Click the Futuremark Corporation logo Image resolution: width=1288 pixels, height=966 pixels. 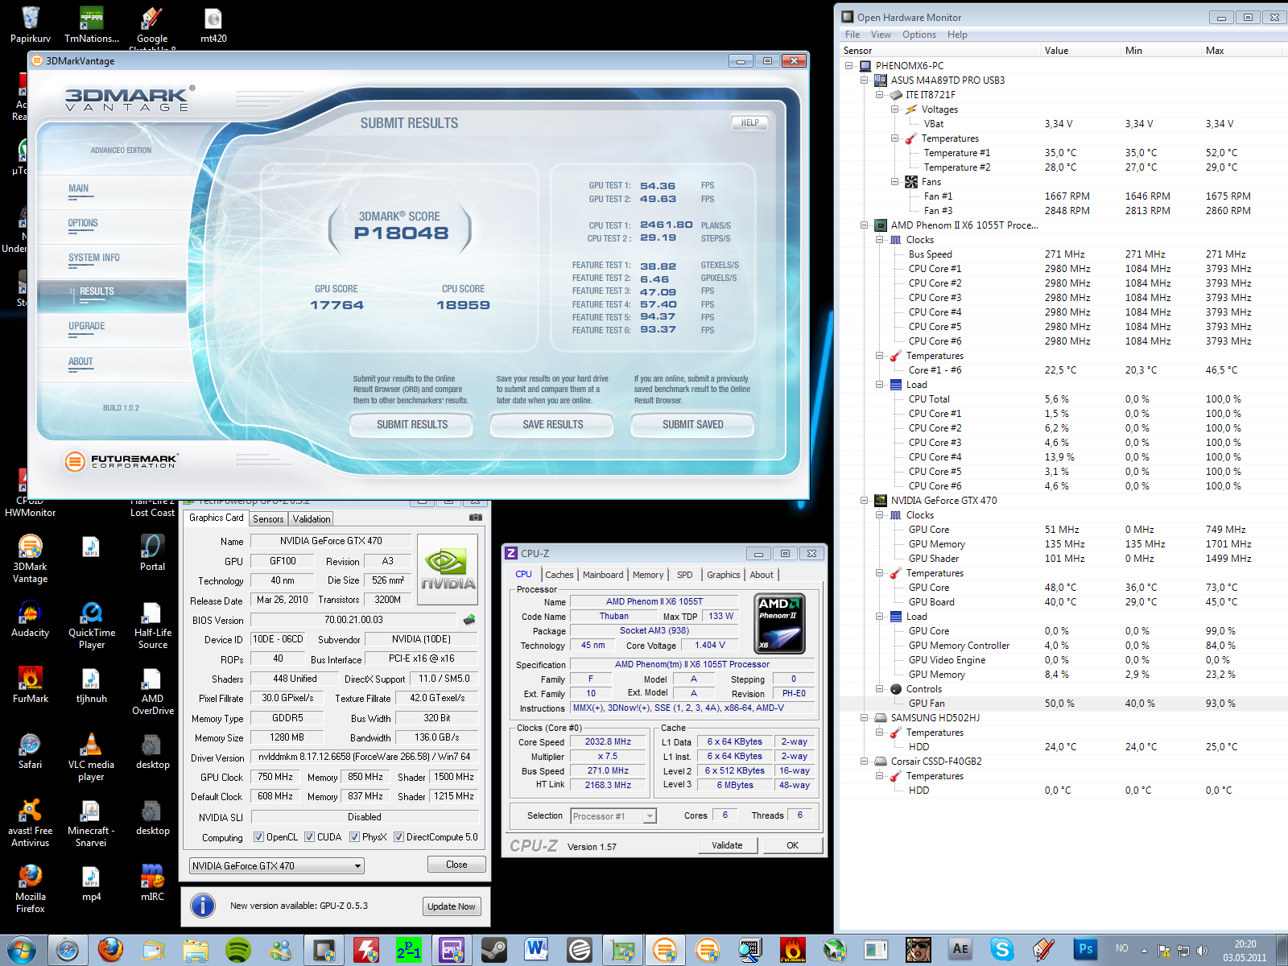[x=121, y=461]
